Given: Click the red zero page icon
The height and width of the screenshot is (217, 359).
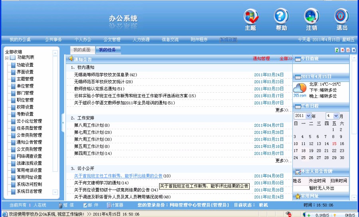Looking at the screenshot, I should tap(348, 50).
